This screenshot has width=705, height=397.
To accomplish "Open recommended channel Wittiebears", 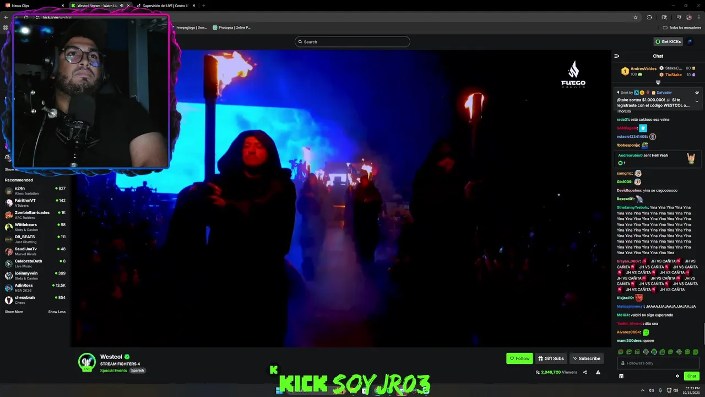I will (x=35, y=227).
